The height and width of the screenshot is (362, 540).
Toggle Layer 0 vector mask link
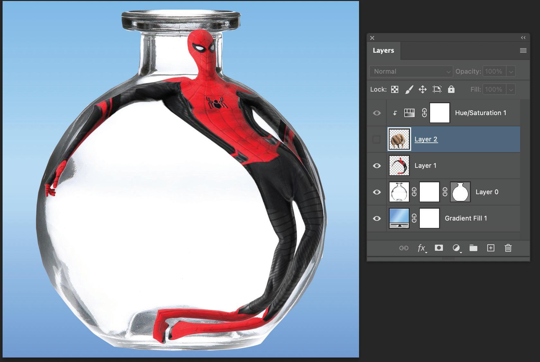click(445, 192)
